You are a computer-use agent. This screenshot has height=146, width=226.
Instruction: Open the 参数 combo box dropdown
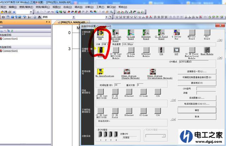click(x=73, y=17)
